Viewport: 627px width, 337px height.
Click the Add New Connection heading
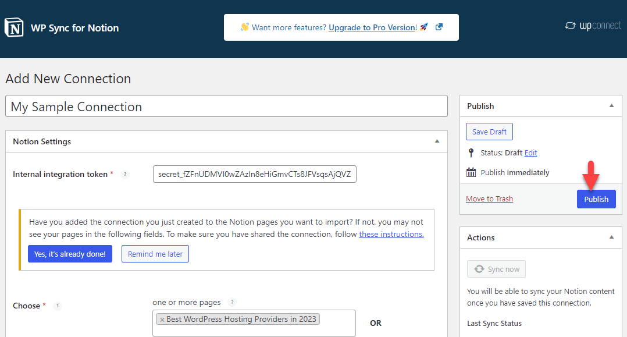68,79
